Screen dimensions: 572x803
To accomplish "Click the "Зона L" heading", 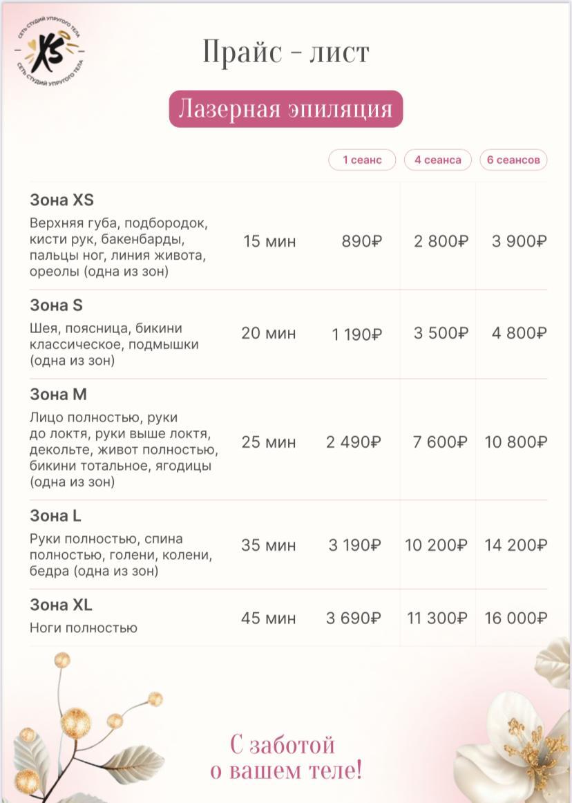I will click(55, 516).
